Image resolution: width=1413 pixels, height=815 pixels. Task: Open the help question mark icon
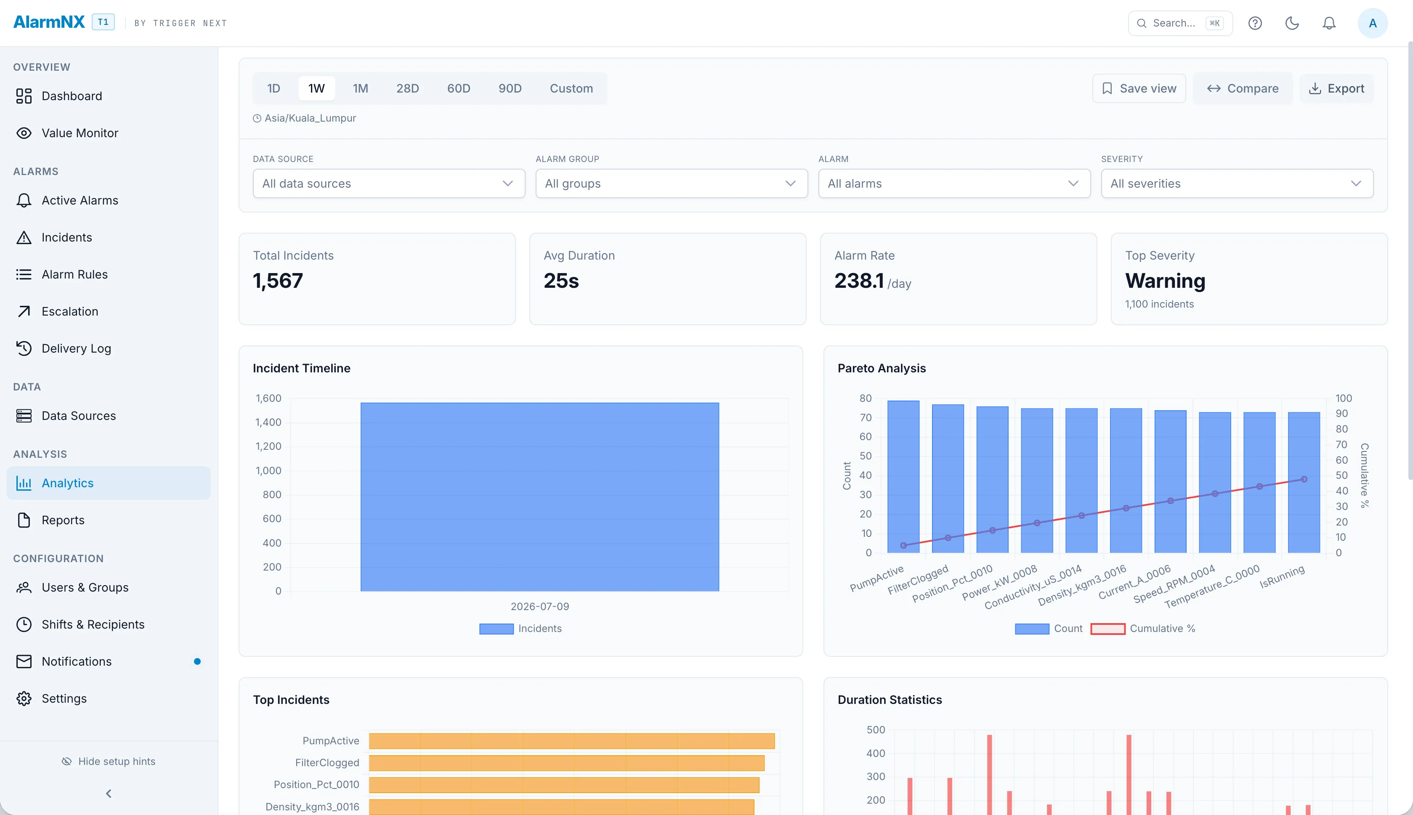[1255, 23]
